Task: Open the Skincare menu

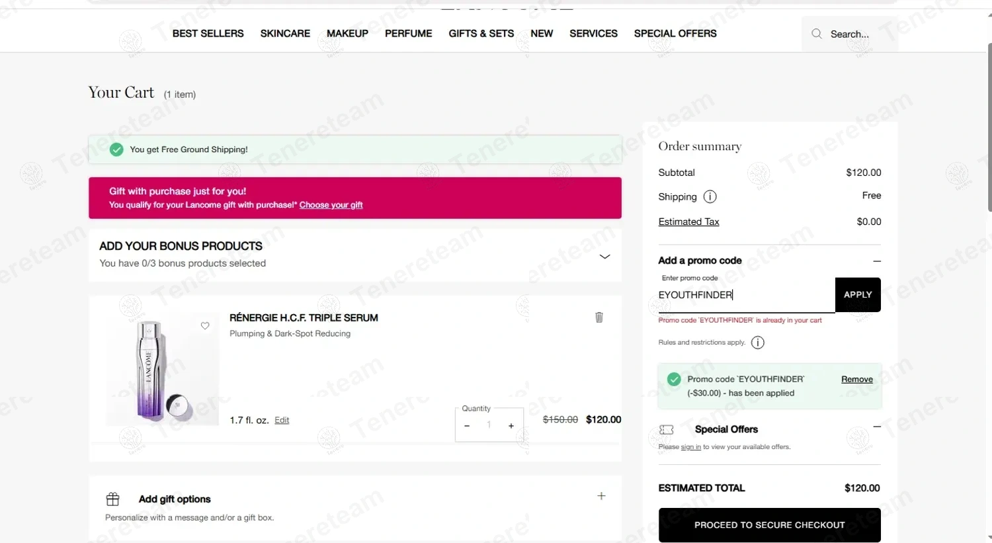Action: pyautogui.click(x=285, y=34)
